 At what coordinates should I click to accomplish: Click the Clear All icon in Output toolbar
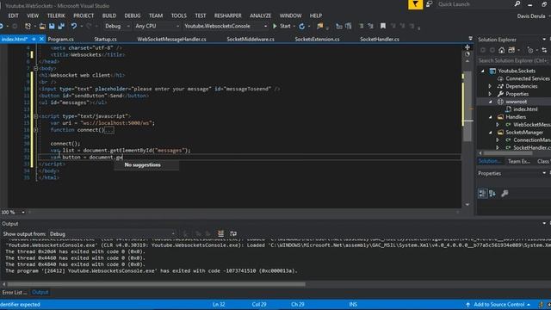click(x=220, y=233)
